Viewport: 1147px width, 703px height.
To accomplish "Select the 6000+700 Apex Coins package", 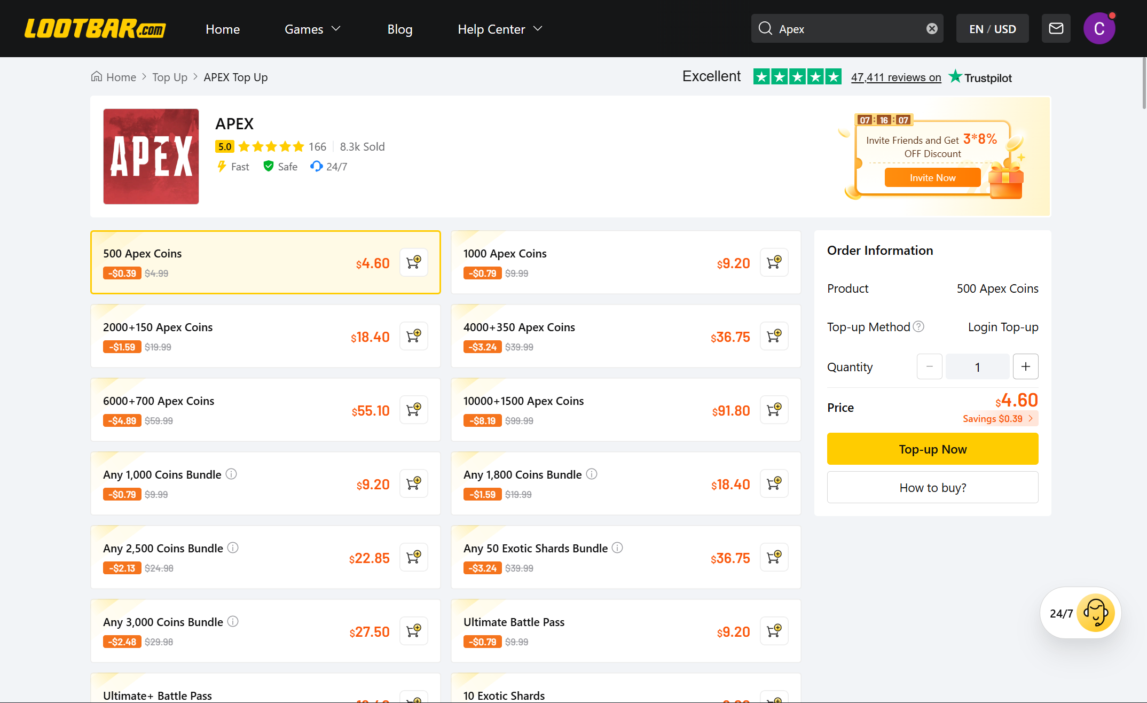I will point(265,410).
